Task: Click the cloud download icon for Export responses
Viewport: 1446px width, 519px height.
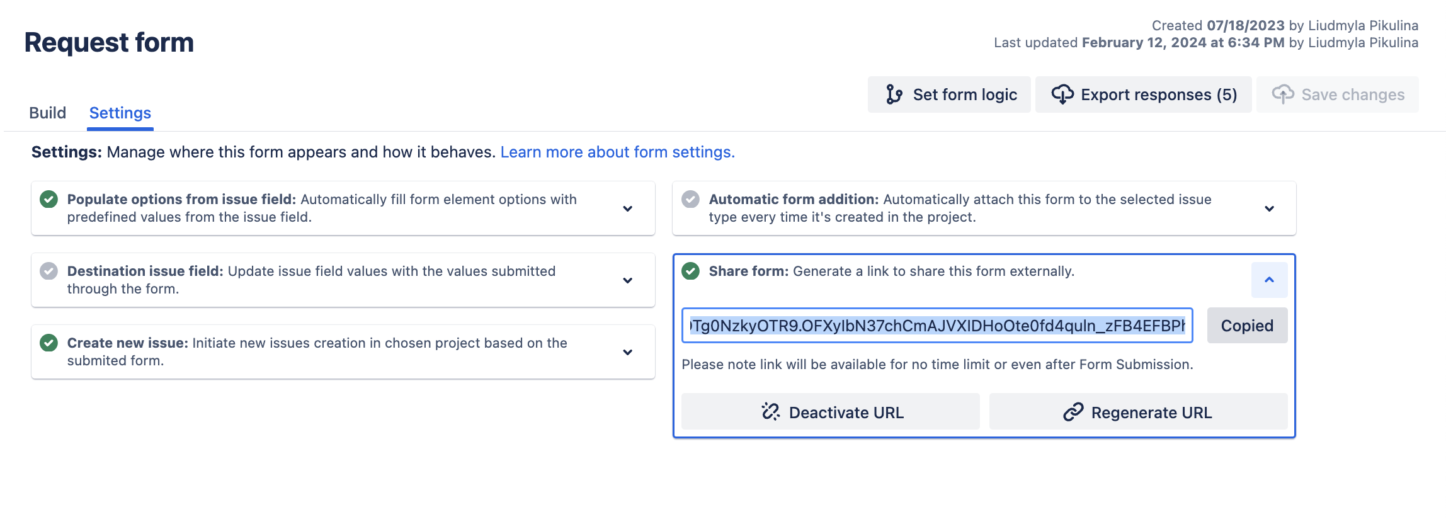Action: click(1062, 94)
